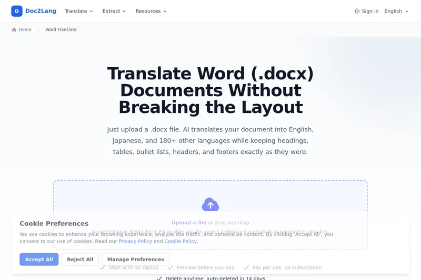The image size is (421, 280).
Task: Click the Home breadcrumb icon
Action: pyautogui.click(x=14, y=29)
